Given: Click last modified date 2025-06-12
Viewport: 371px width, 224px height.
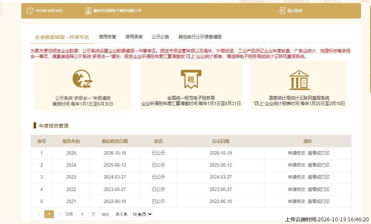Looking at the screenshot, I should pos(115,165).
